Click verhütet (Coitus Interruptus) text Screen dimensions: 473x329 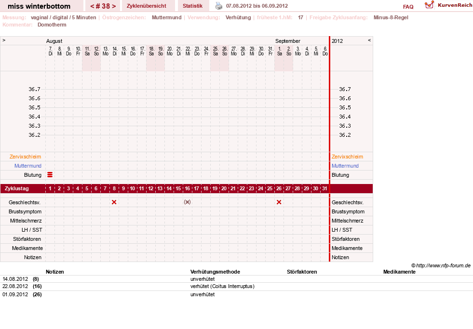pyautogui.click(x=222, y=286)
